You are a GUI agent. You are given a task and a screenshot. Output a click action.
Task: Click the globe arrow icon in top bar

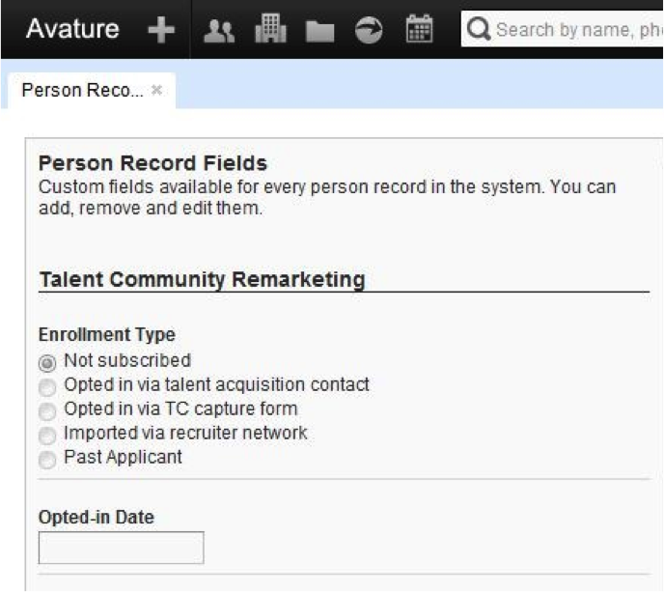(369, 30)
